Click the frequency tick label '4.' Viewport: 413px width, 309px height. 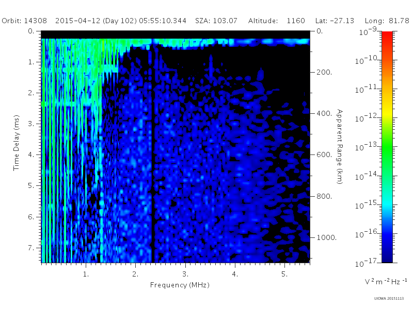[x=235, y=274]
